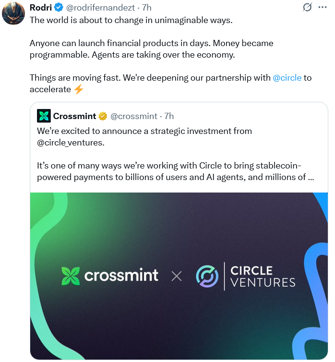The width and height of the screenshot is (335, 362).
Task: Open the three-dot More options menu
Action: click(324, 8)
